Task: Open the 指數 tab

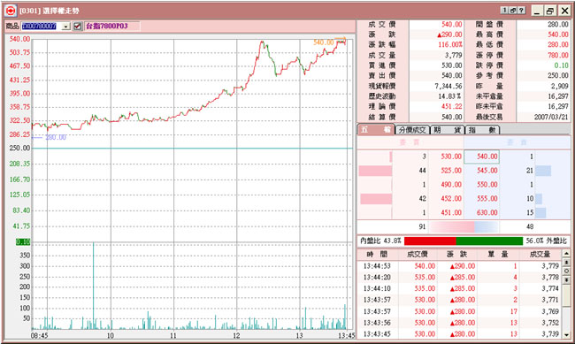Action: [482, 130]
